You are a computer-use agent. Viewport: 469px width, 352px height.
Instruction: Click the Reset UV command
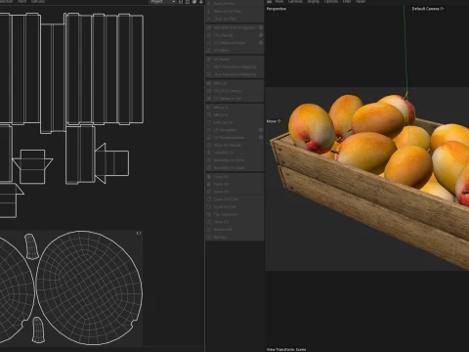coord(234,192)
